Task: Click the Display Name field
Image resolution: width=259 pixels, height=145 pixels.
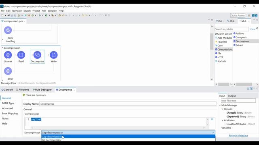Action: (128, 104)
